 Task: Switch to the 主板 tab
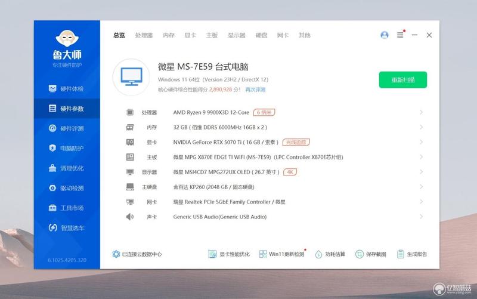(212, 35)
